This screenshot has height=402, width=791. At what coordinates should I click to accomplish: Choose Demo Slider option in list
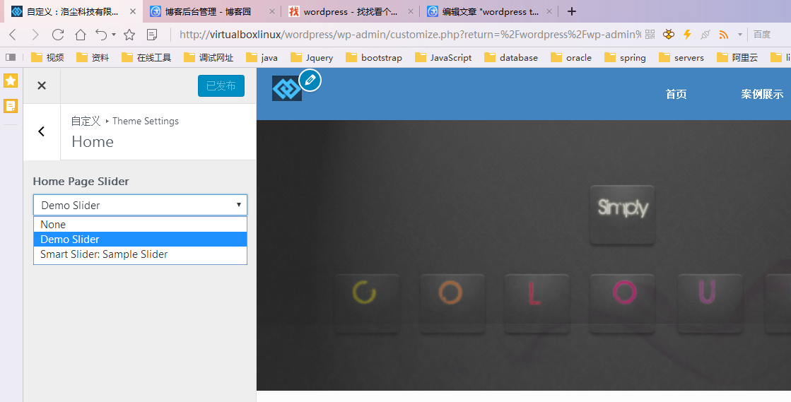[140, 239]
